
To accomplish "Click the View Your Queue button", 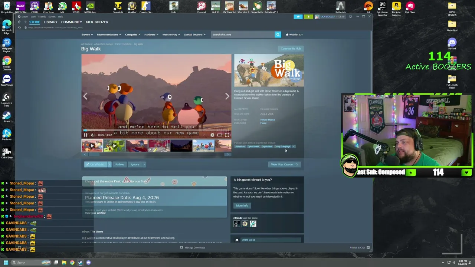I will tap(284, 164).
